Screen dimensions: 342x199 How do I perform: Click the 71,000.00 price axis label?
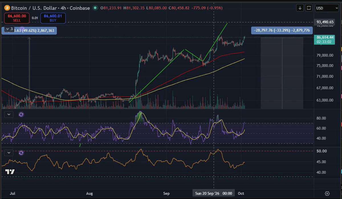tap(325, 76)
